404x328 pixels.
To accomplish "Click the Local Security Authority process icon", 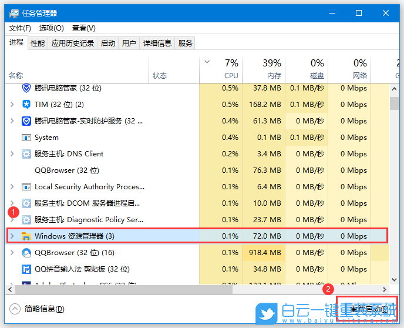I will tap(26, 187).
